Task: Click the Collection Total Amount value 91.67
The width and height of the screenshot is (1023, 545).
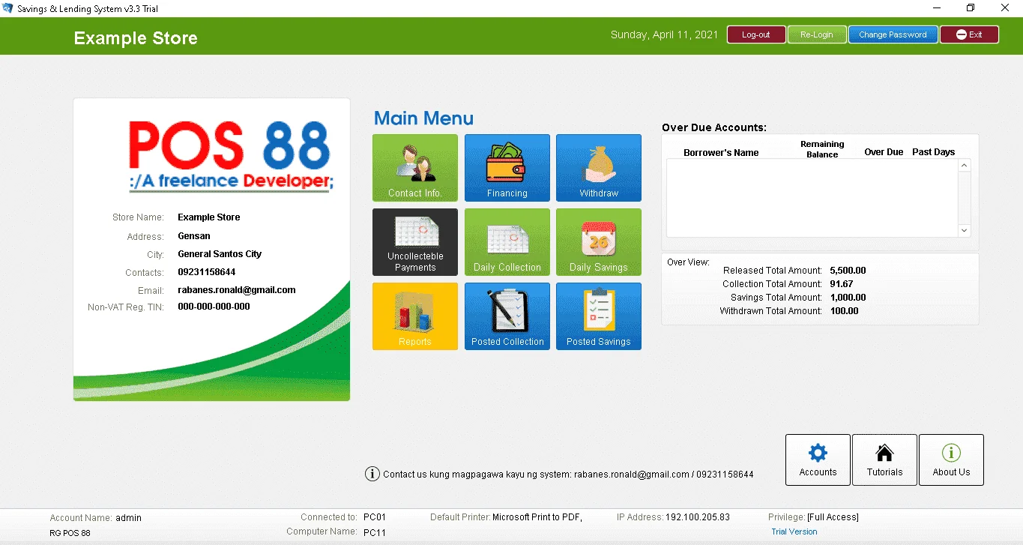Action: point(842,284)
